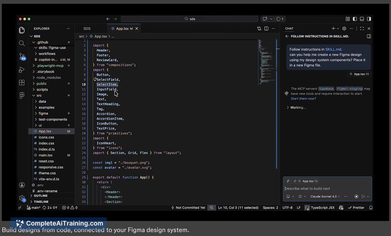The image size is (391, 236).
Task: Maximize the chat panel
Action: point(362,29)
